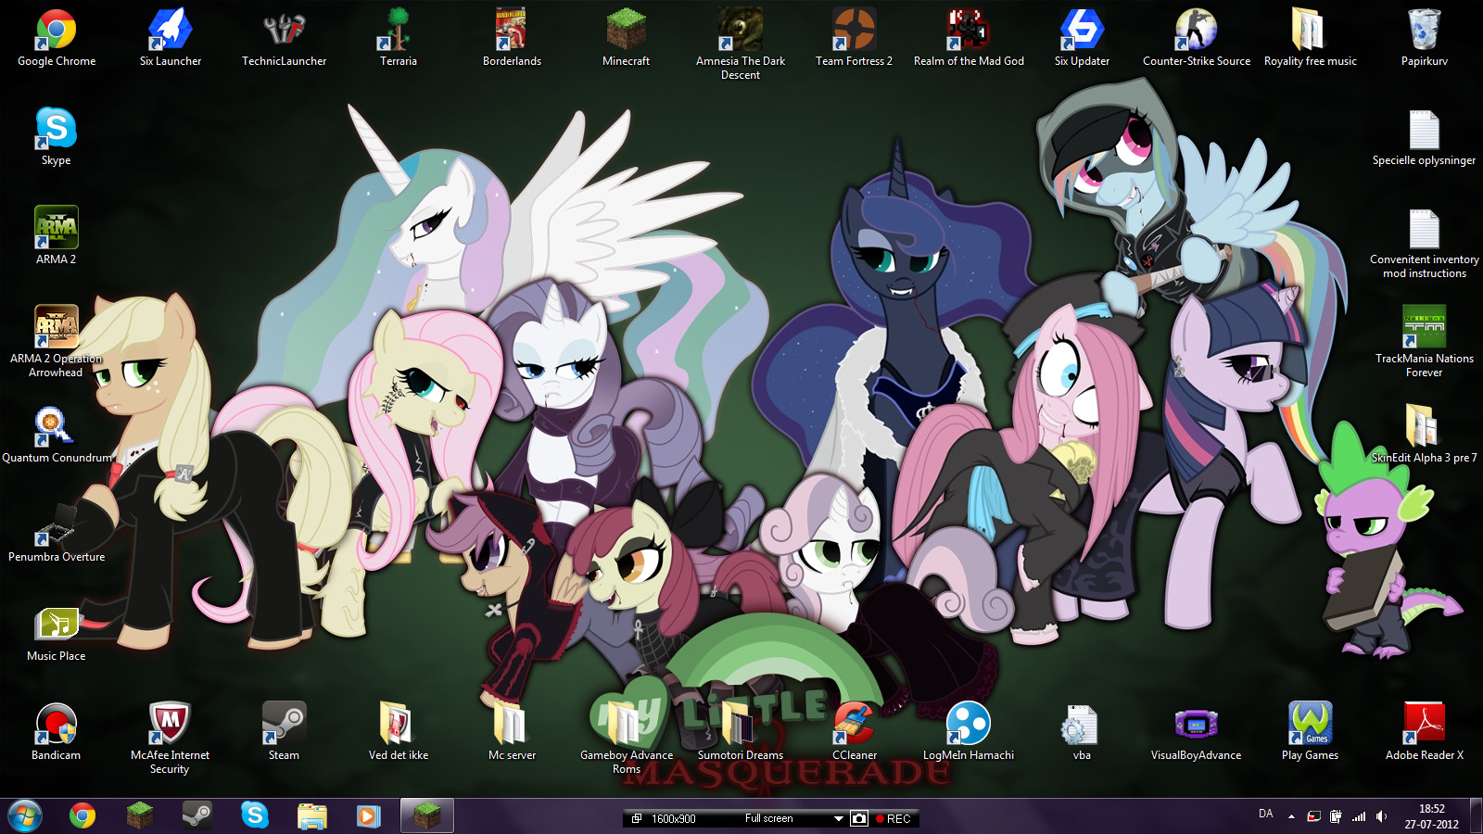Open the Terraria desktop shortcut
Viewport: 1483px width, 834px height.
pyautogui.click(x=398, y=32)
